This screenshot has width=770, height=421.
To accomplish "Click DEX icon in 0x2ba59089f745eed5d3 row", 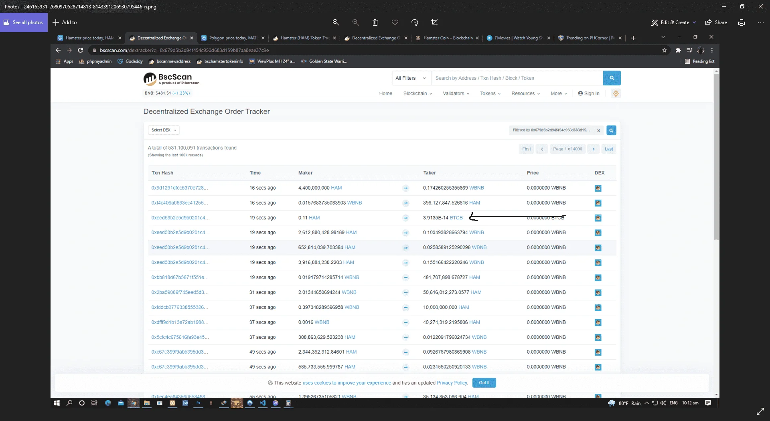I will click(598, 293).
